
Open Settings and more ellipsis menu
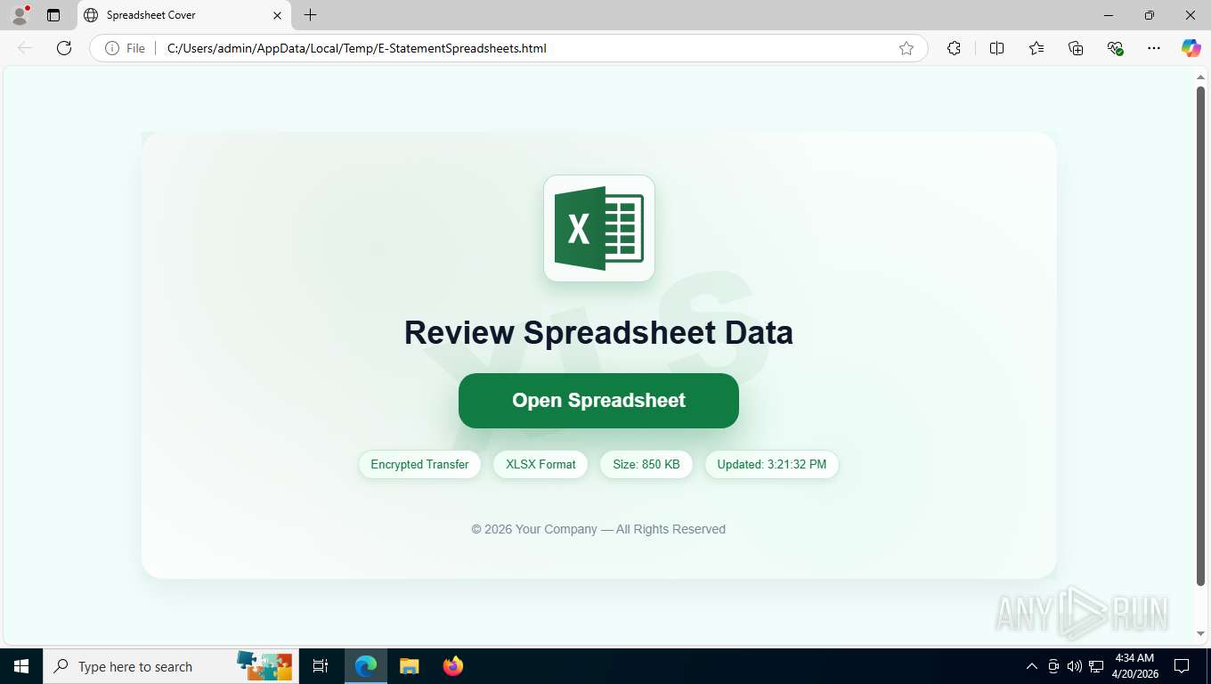click(x=1154, y=48)
